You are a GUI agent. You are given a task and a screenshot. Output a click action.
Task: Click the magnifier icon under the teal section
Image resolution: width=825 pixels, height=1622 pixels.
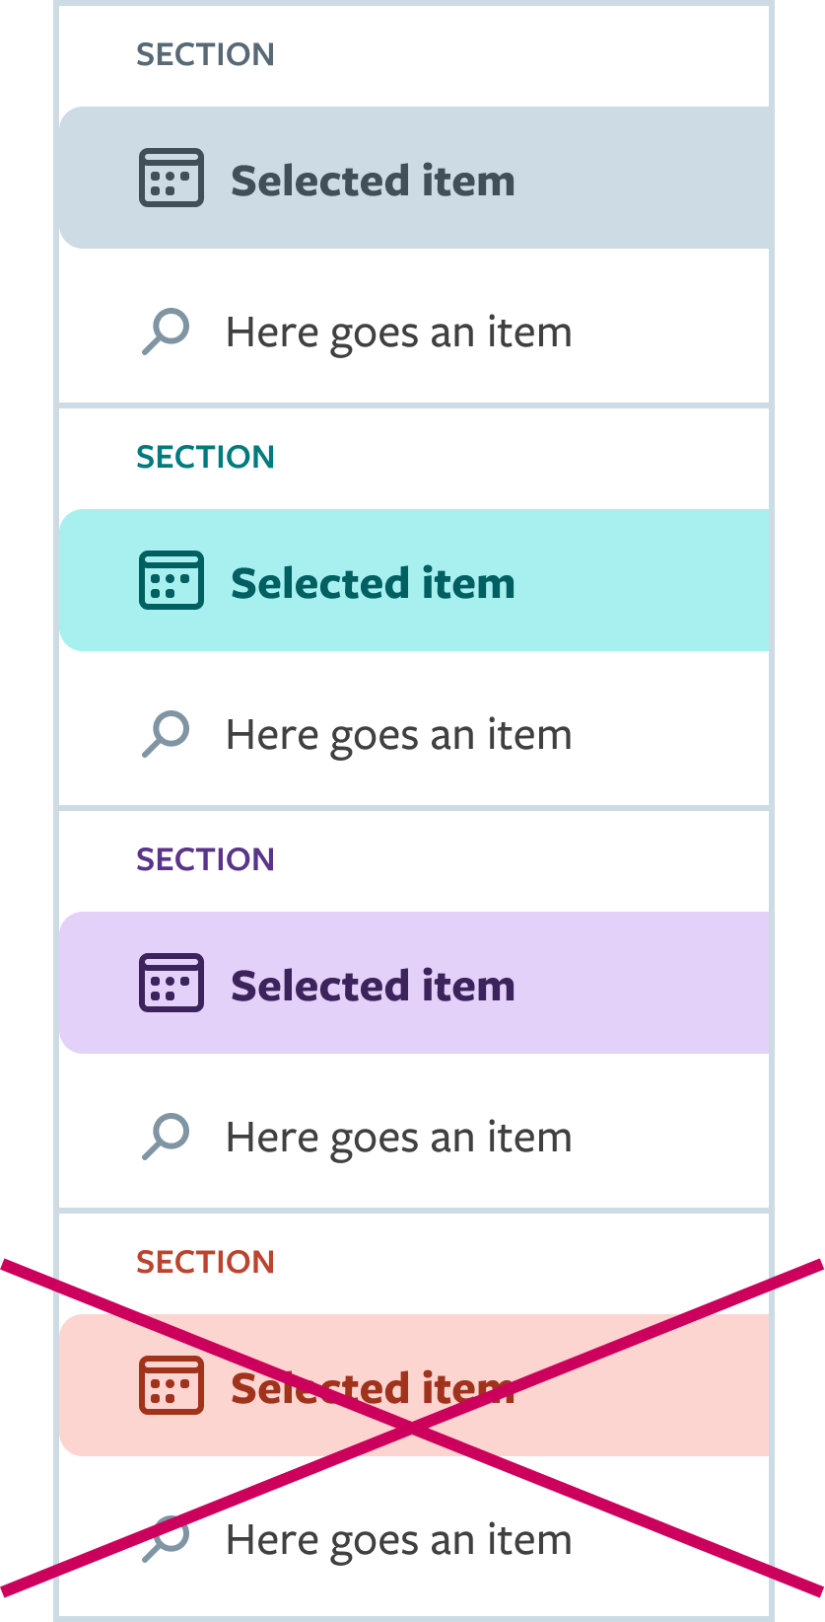(166, 734)
